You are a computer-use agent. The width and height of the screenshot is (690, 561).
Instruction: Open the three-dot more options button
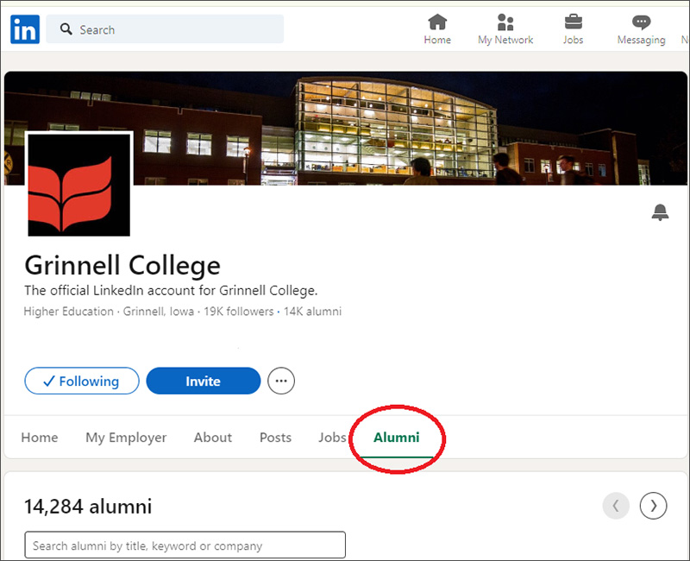pos(281,381)
